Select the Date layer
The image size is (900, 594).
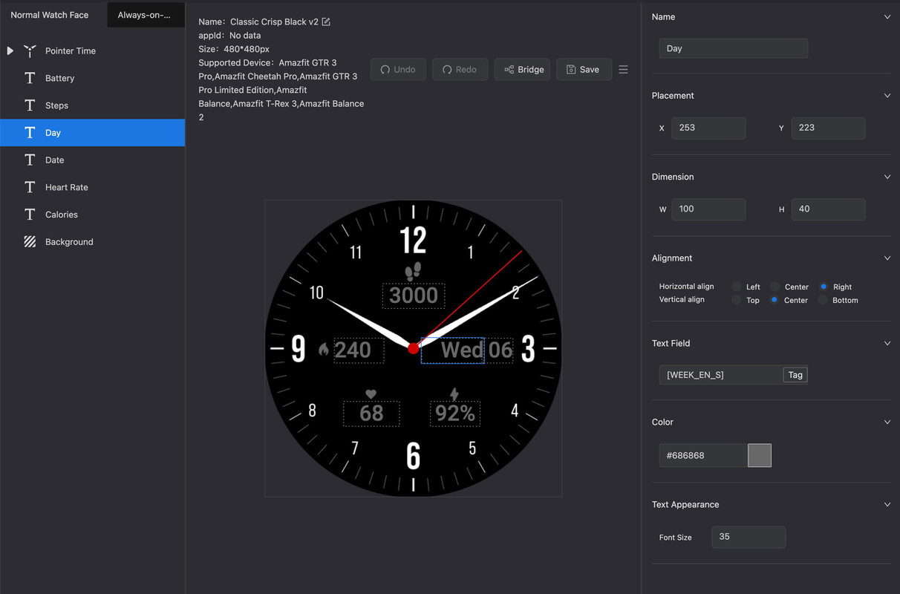pyautogui.click(x=92, y=160)
